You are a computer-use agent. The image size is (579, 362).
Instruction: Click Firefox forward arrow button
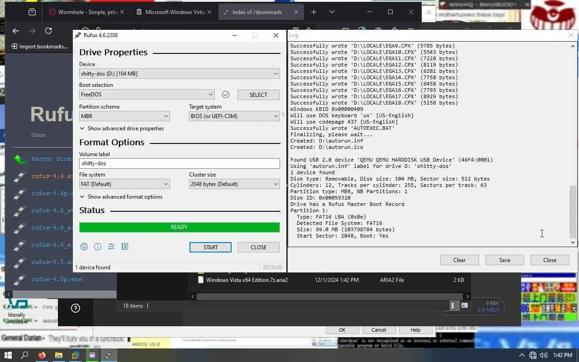point(32,31)
